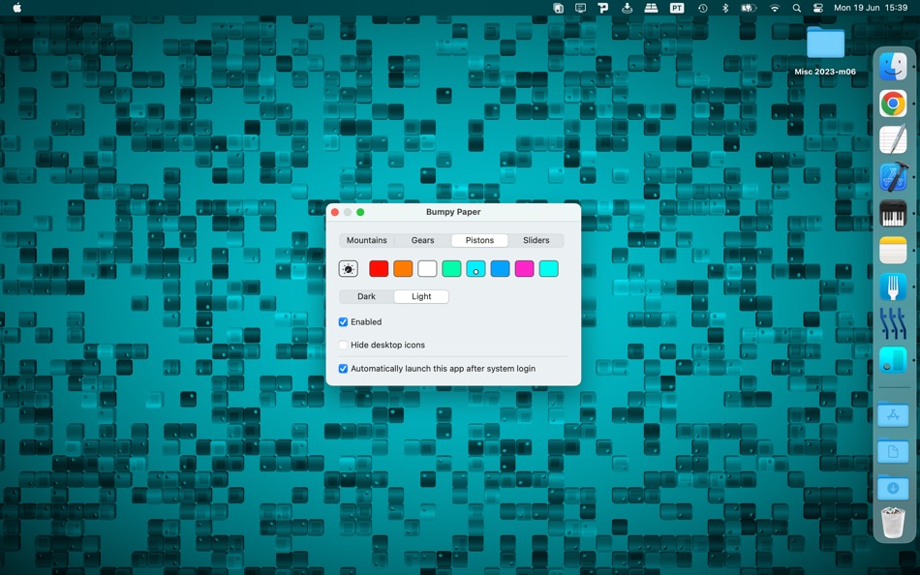Select the automatic brightness swatch in Bumpy Paper
920x575 pixels.
point(349,268)
